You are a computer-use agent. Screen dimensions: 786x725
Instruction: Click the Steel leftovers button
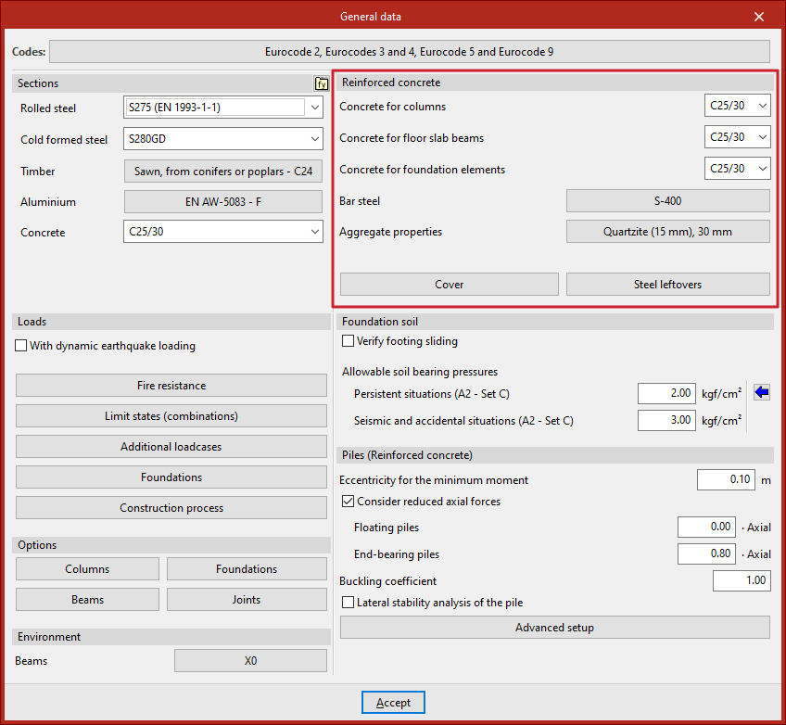[x=667, y=285]
